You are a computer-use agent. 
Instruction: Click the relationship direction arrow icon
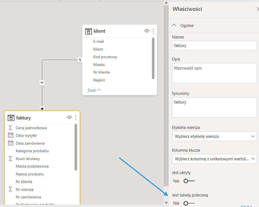pos(42,83)
